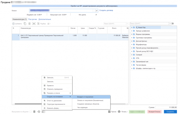Click the table scrollbar right arrow
Image resolution: width=180 pixels, height=114 pixels.
click(x=127, y=104)
